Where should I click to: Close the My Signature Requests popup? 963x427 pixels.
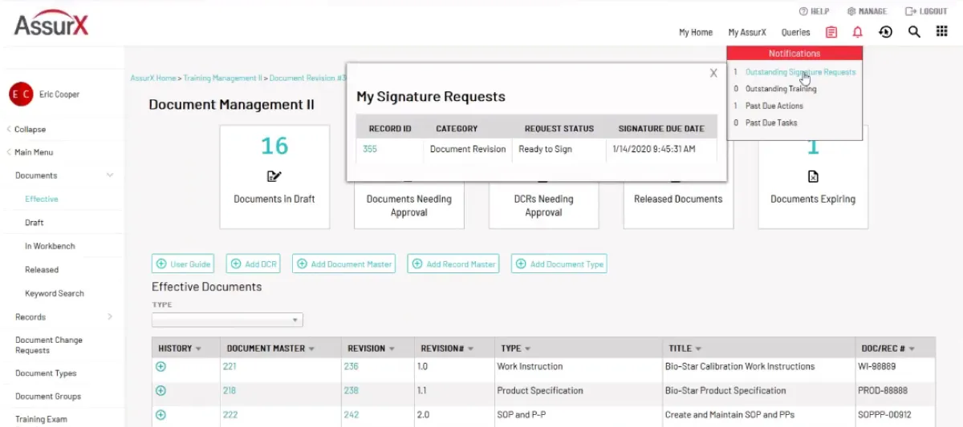[713, 73]
